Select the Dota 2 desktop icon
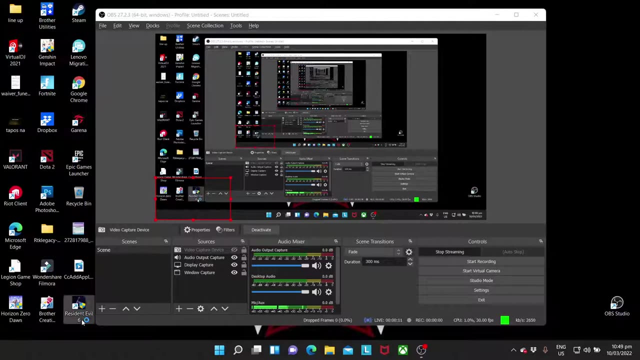Viewport: 640px width, 360px height. click(x=47, y=160)
